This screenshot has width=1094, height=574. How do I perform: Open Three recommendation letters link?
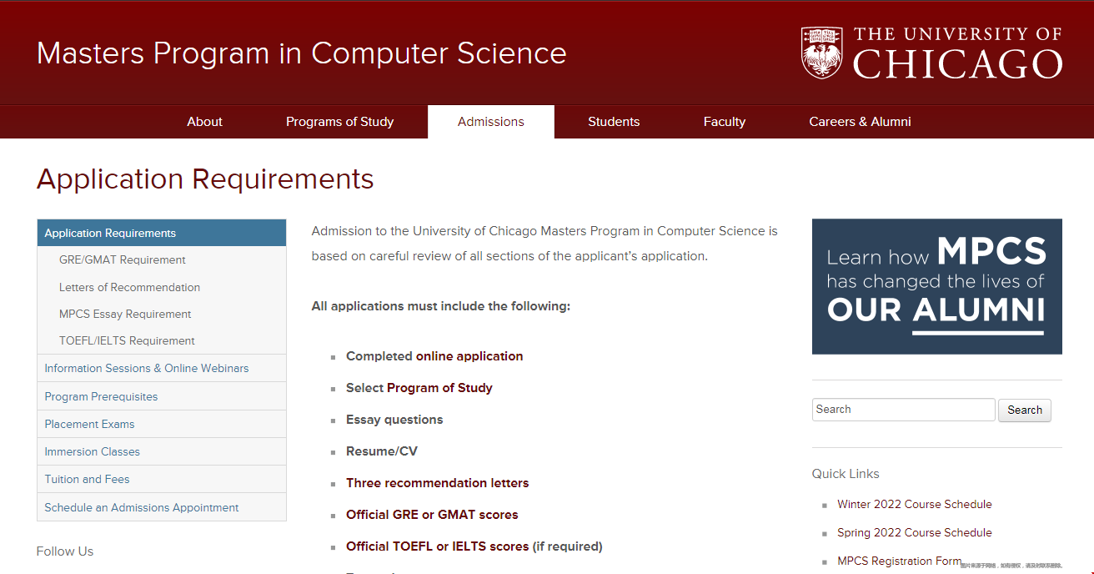pyautogui.click(x=438, y=483)
